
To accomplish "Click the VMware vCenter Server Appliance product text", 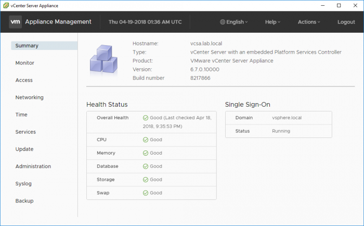I will click(x=232, y=61).
